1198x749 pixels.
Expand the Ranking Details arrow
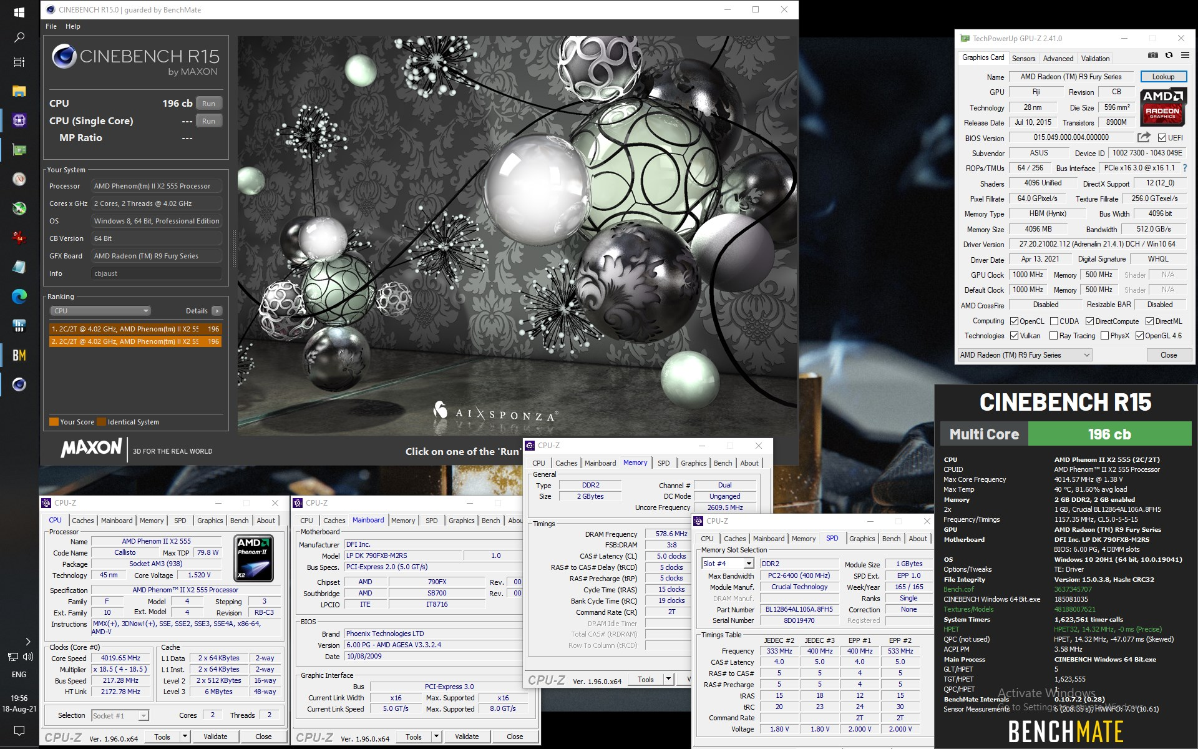217,311
